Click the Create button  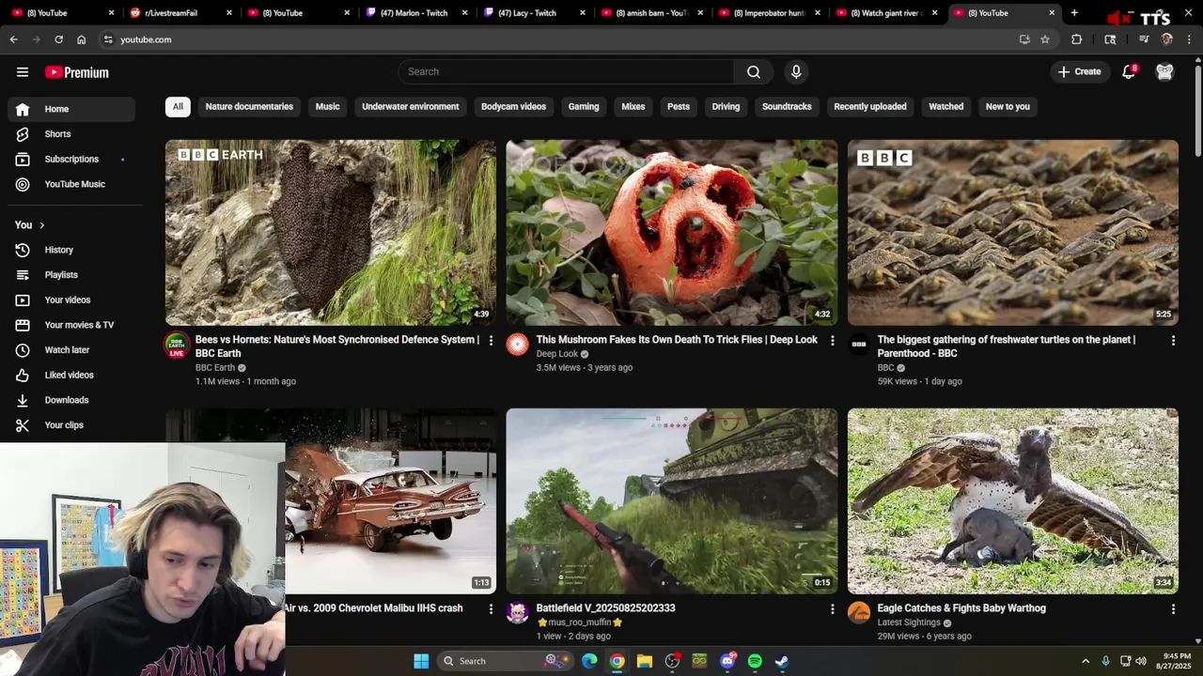[x=1079, y=71]
